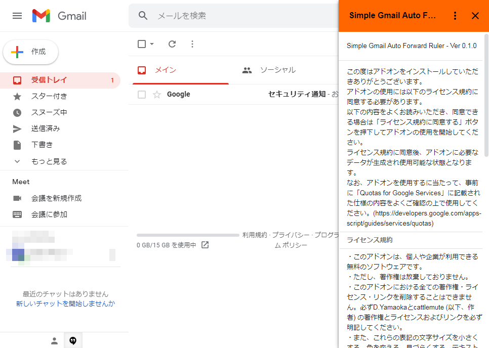The height and width of the screenshot is (348, 489).
Task: Click ライセンス規約 section header
Action: pos(370,240)
